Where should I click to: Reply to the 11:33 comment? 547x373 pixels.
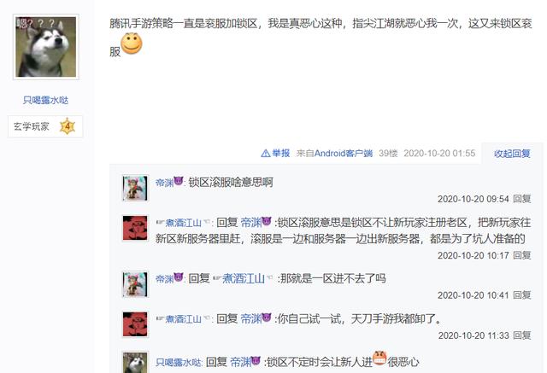coord(522,335)
